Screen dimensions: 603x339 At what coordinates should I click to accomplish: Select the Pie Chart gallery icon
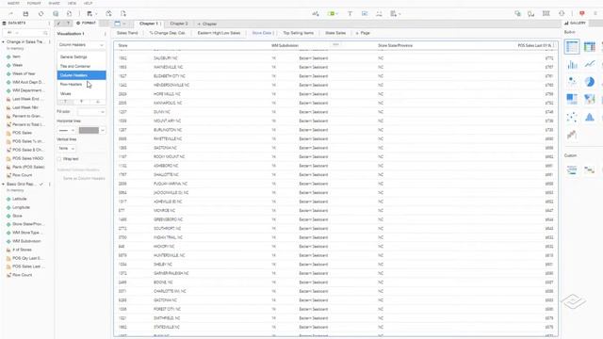pos(589,82)
